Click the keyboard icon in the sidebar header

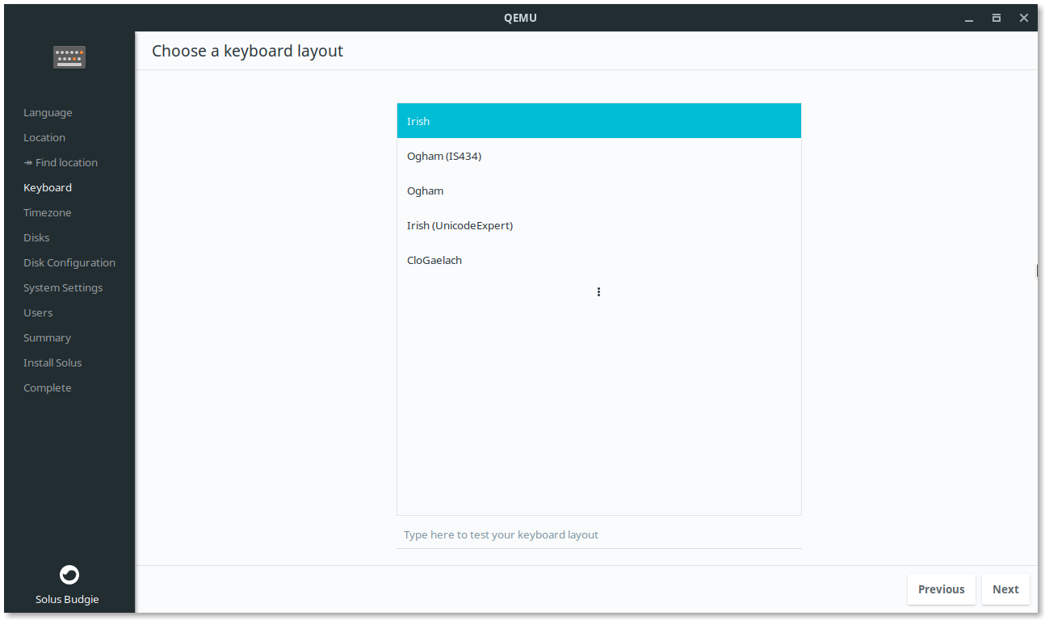click(x=69, y=57)
